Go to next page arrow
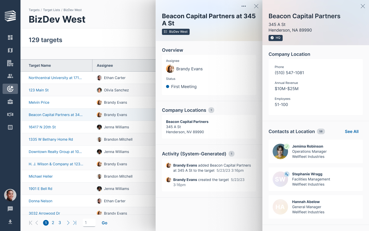369x231 pixels. coord(68,223)
